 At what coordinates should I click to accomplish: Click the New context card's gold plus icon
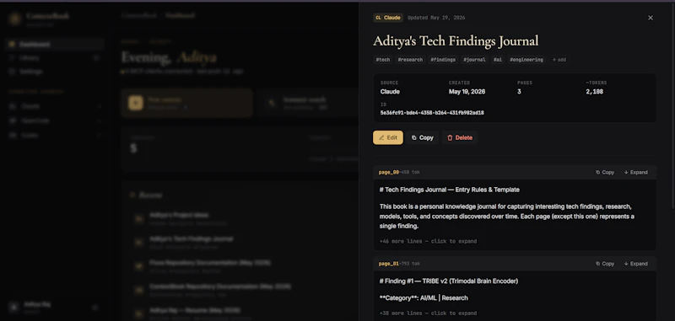136,103
